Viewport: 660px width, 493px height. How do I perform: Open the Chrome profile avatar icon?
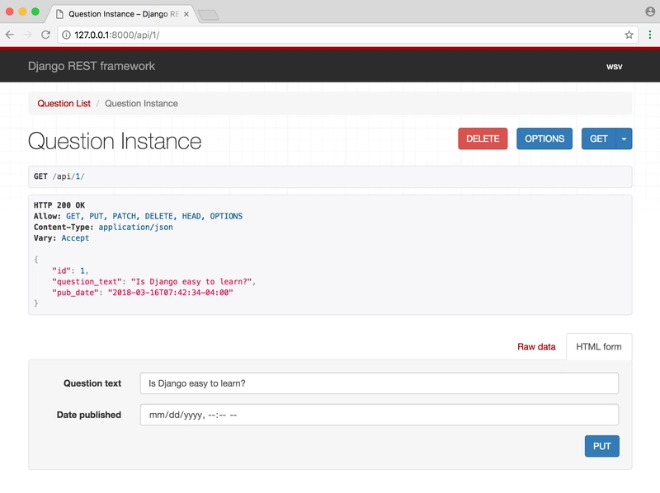point(650,12)
